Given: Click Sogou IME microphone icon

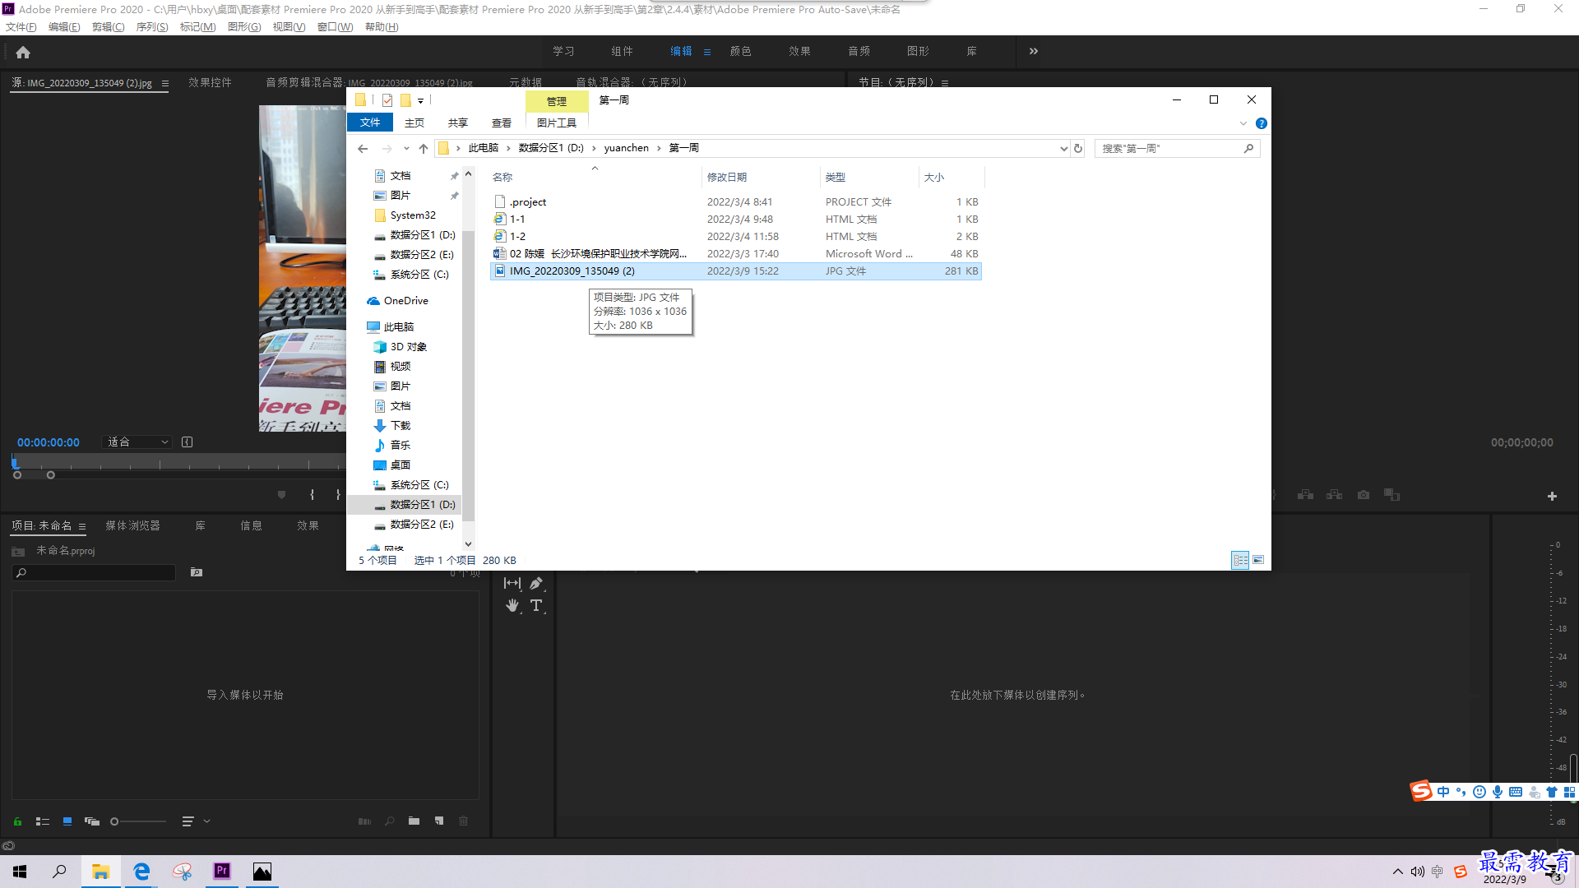Looking at the screenshot, I should [x=1498, y=792].
